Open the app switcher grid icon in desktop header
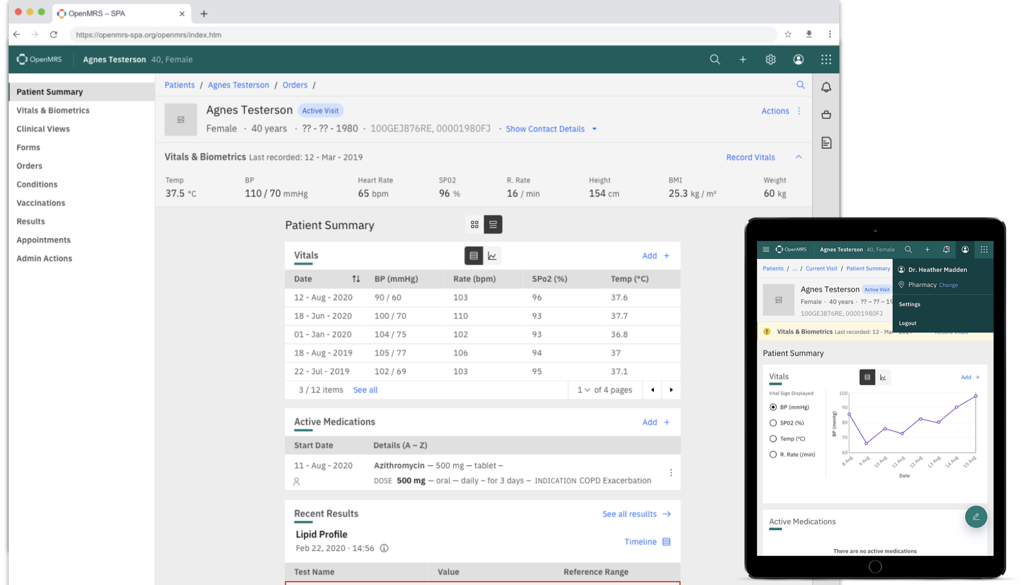The width and height of the screenshot is (1025, 585). click(826, 60)
